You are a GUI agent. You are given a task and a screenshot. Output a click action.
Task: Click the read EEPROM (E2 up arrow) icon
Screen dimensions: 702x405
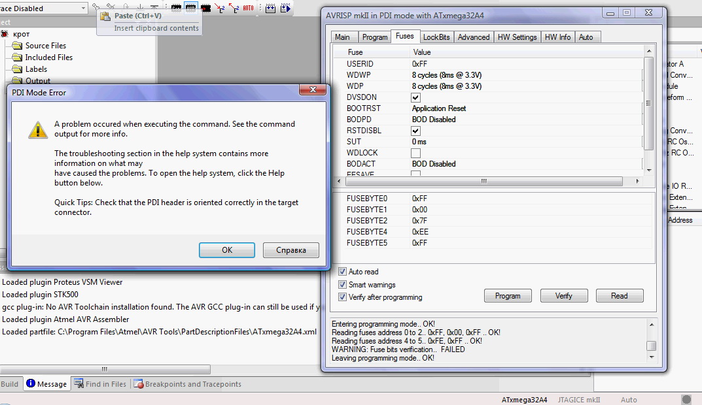coord(234,8)
